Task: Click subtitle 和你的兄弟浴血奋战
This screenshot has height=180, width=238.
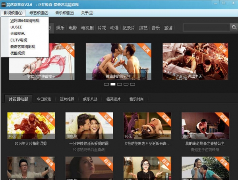Action: pyautogui.click(x=89, y=150)
